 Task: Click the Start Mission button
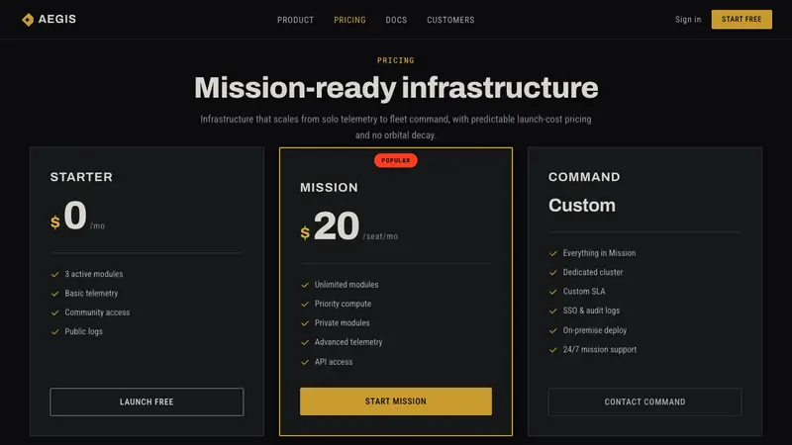tap(395, 401)
